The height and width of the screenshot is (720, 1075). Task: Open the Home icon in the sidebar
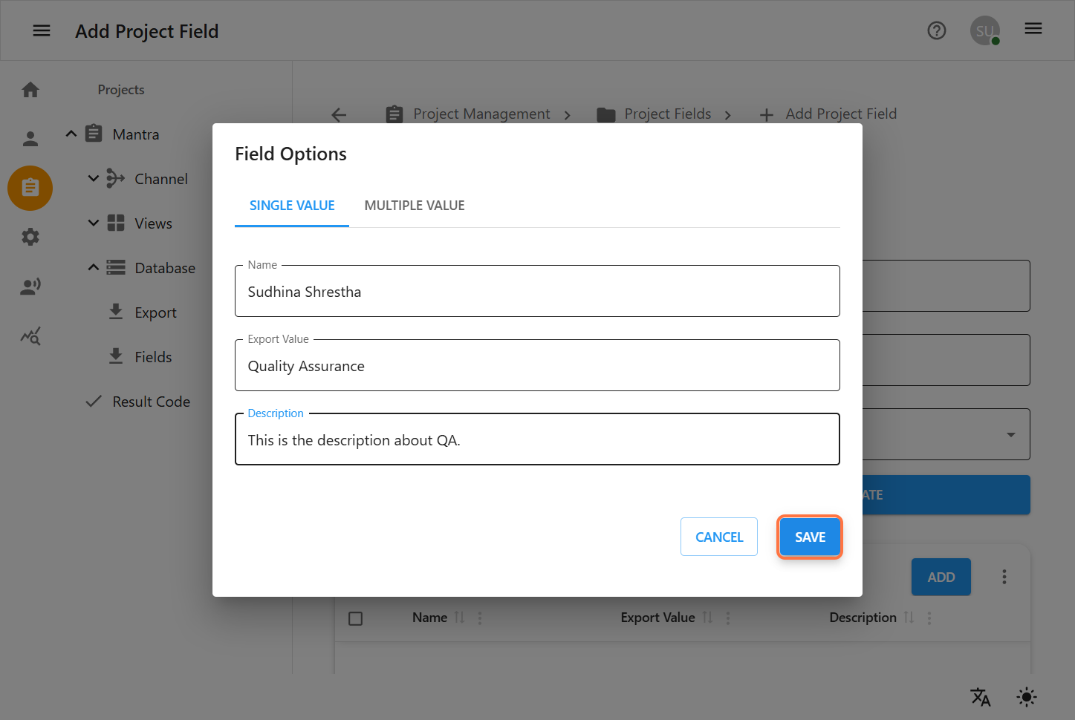[x=30, y=88]
